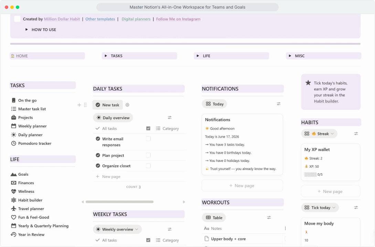Click the Category column header in Daily tasks
375x247 pixels.
[168, 129]
